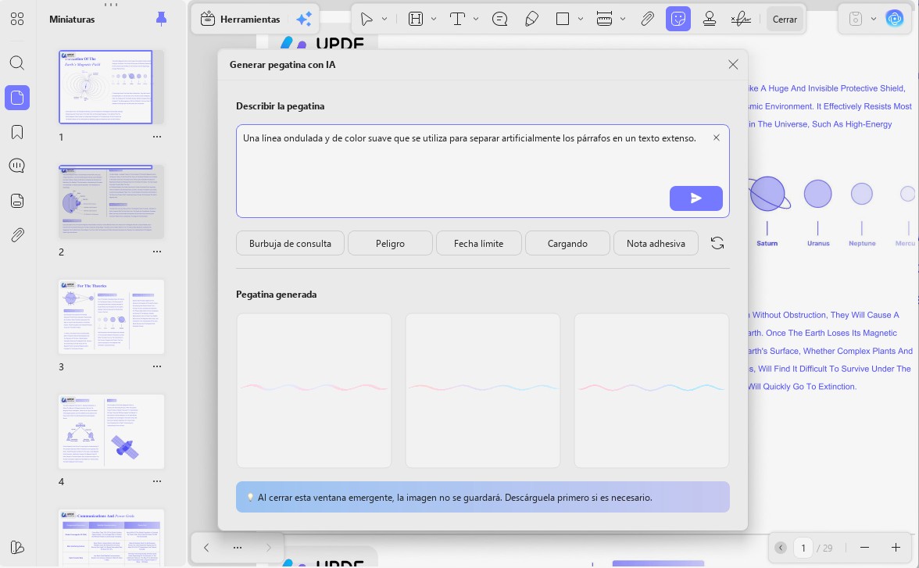Click the round back arrow beside page number
919x568 pixels.
(x=780, y=548)
